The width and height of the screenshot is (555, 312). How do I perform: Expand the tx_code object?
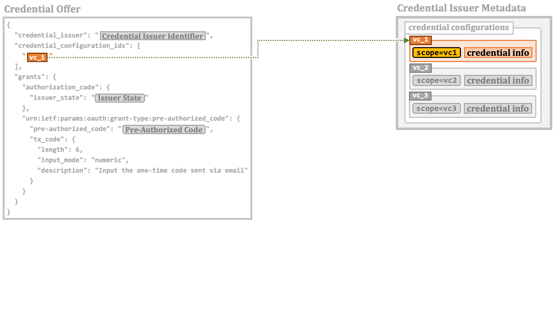point(47,139)
